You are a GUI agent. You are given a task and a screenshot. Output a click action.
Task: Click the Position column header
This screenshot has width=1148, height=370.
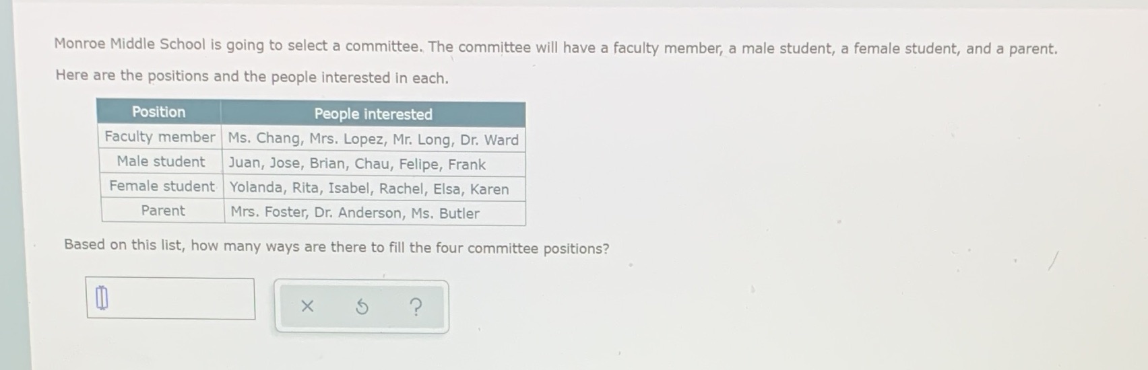pos(158,112)
